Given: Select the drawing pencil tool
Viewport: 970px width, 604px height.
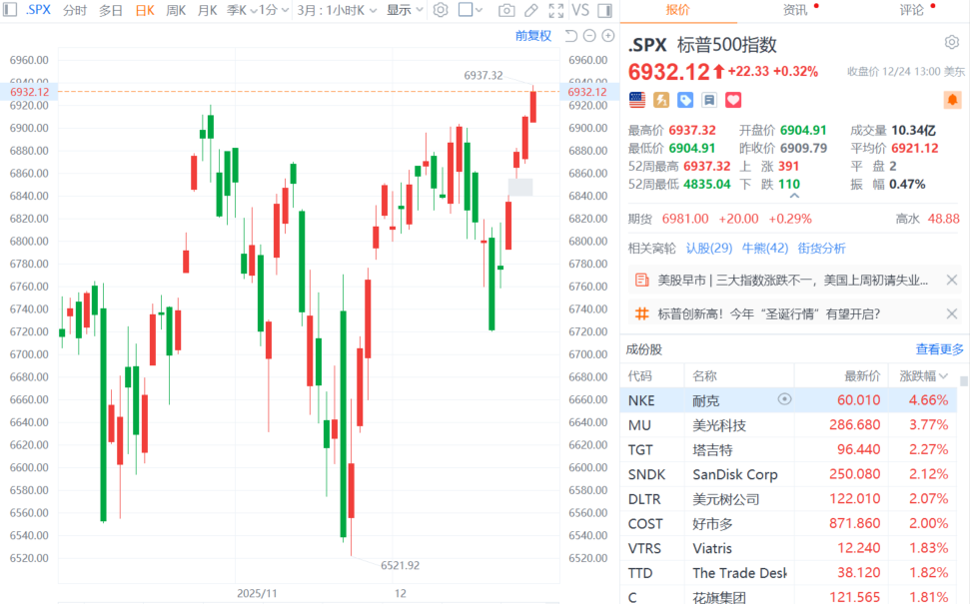Looking at the screenshot, I should [x=531, y=10].
